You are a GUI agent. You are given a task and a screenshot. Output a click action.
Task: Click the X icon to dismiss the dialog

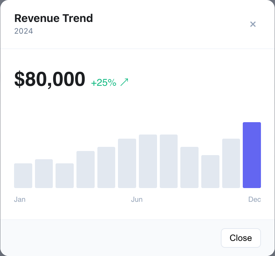[253, 24]
